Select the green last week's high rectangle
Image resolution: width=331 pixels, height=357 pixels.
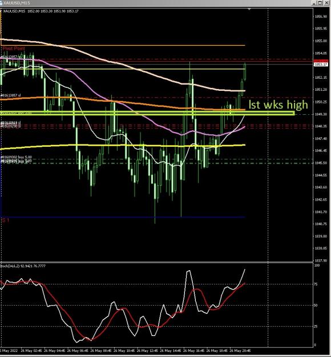(x=147, y=113)
